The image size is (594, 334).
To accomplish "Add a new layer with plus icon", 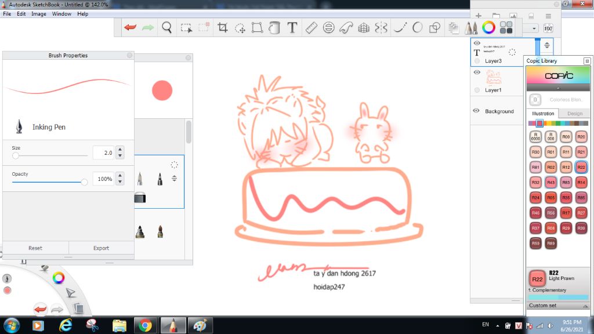I will (479, 16).
